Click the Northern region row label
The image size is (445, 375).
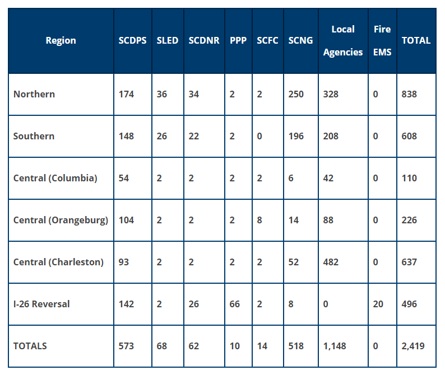(34, 94)
